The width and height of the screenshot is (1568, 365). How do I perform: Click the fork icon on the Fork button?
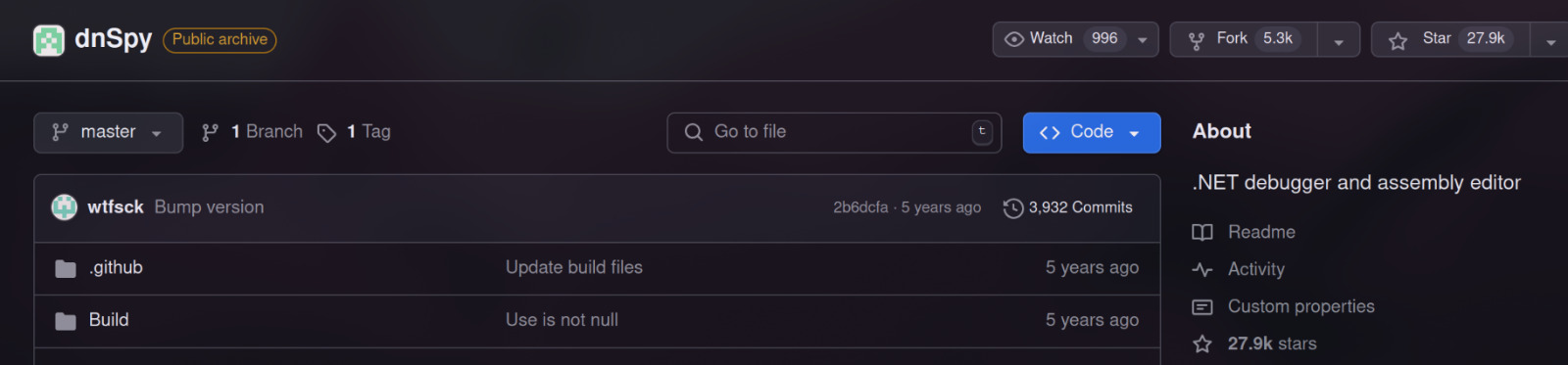tap(1197, 40)
